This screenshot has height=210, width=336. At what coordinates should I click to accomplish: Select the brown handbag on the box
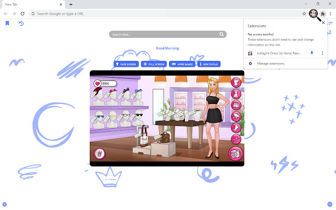click(164, 138)
